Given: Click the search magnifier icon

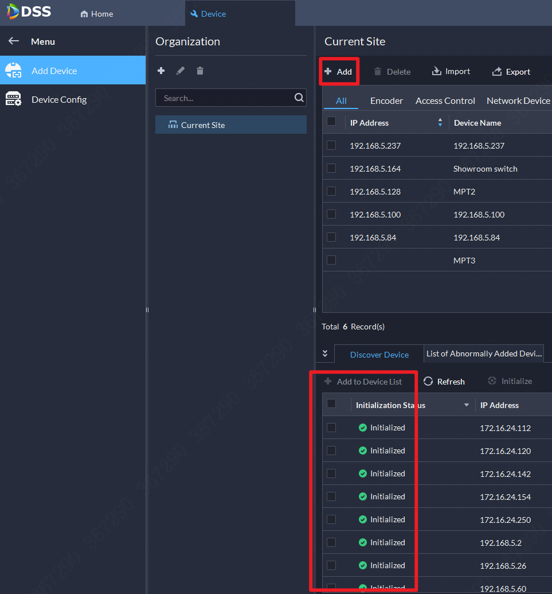Looking at the screenshot, I should click(x=299, y=98).
